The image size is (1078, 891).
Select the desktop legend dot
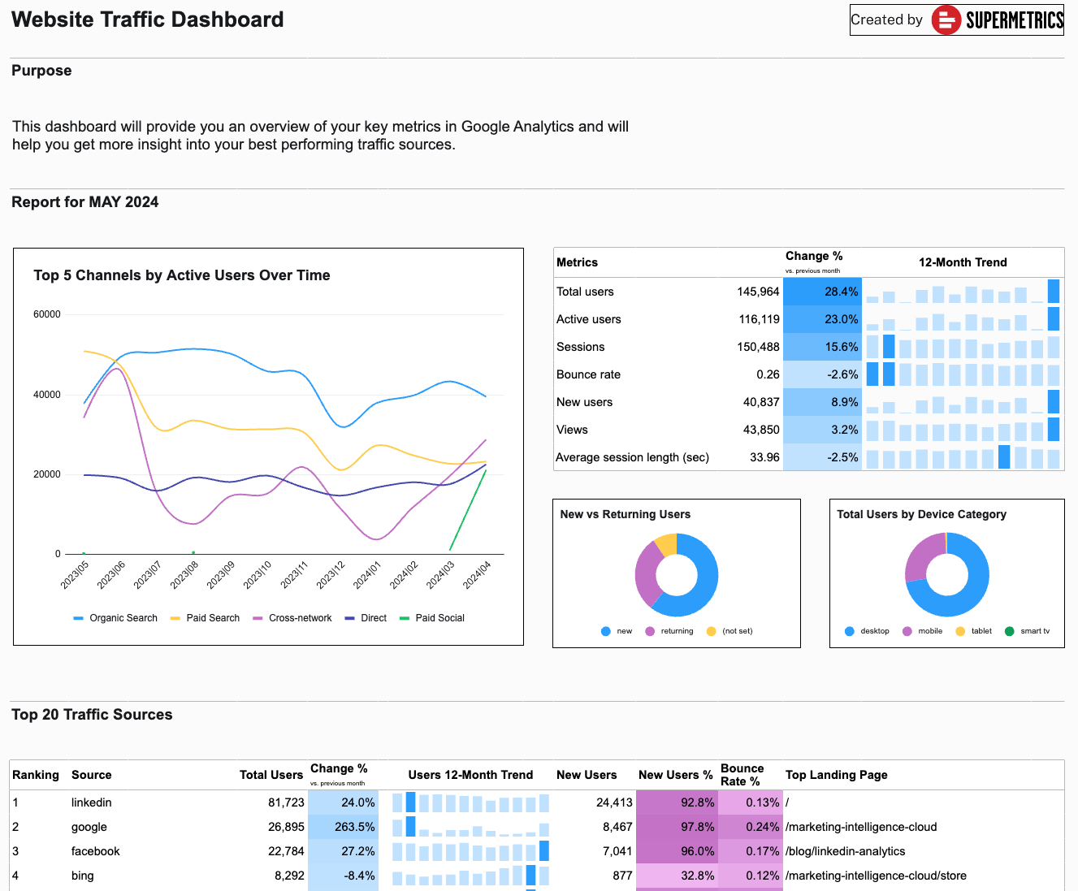click(850, 631)
